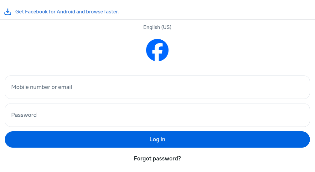Click the round Facebook logo
Viewport: 315px width, 172px height.
[157, 50]
